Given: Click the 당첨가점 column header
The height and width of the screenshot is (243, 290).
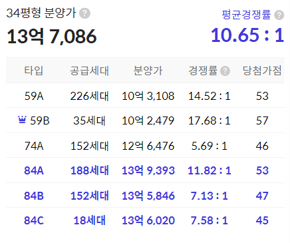Looking at the screenshot, I should tap(262, 71).
